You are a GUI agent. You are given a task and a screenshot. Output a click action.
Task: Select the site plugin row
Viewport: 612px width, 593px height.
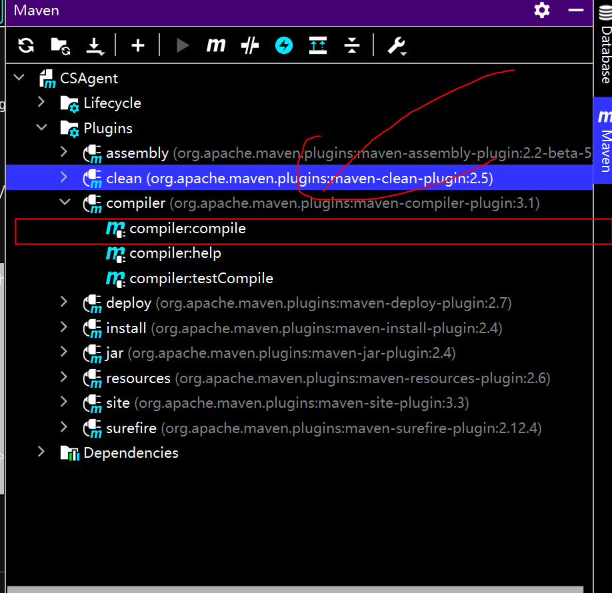point(299,403)
